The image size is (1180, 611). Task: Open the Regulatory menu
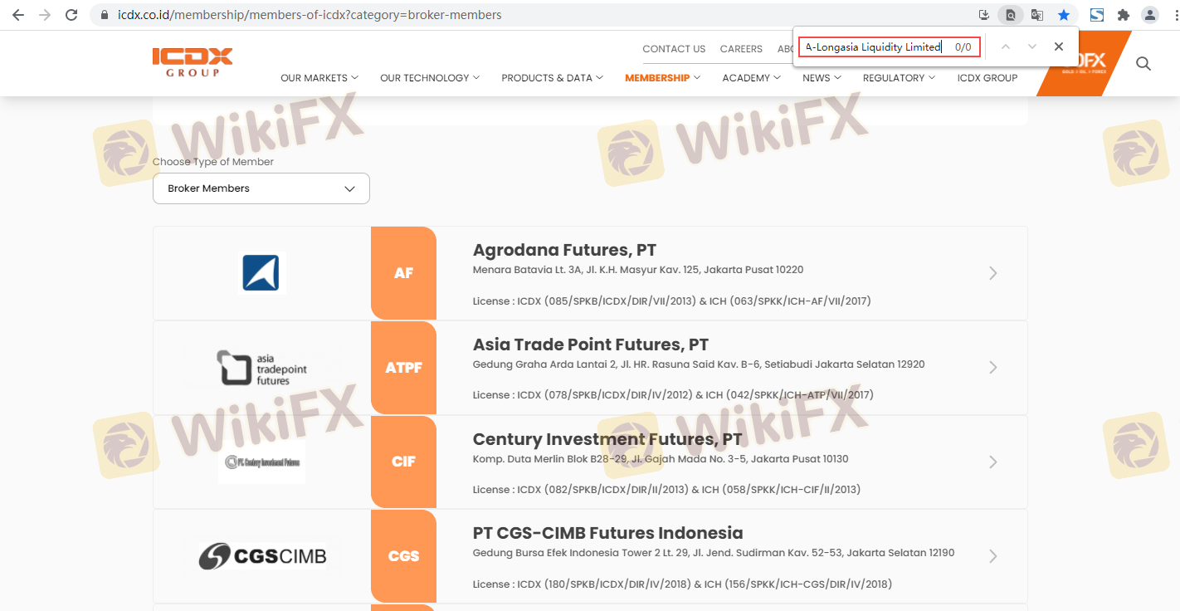tap(899, 78)
